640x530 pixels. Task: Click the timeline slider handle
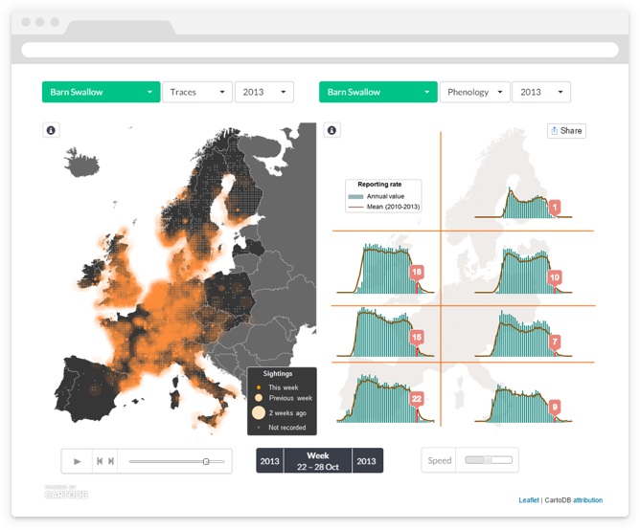[x=206, y=461]
